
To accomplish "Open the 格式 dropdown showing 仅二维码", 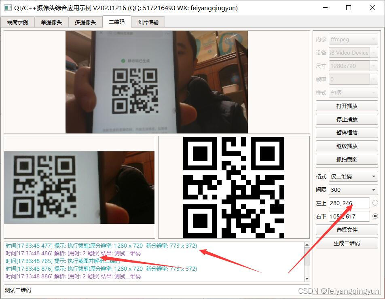I will pyautogui.click(x=353, y=176).
